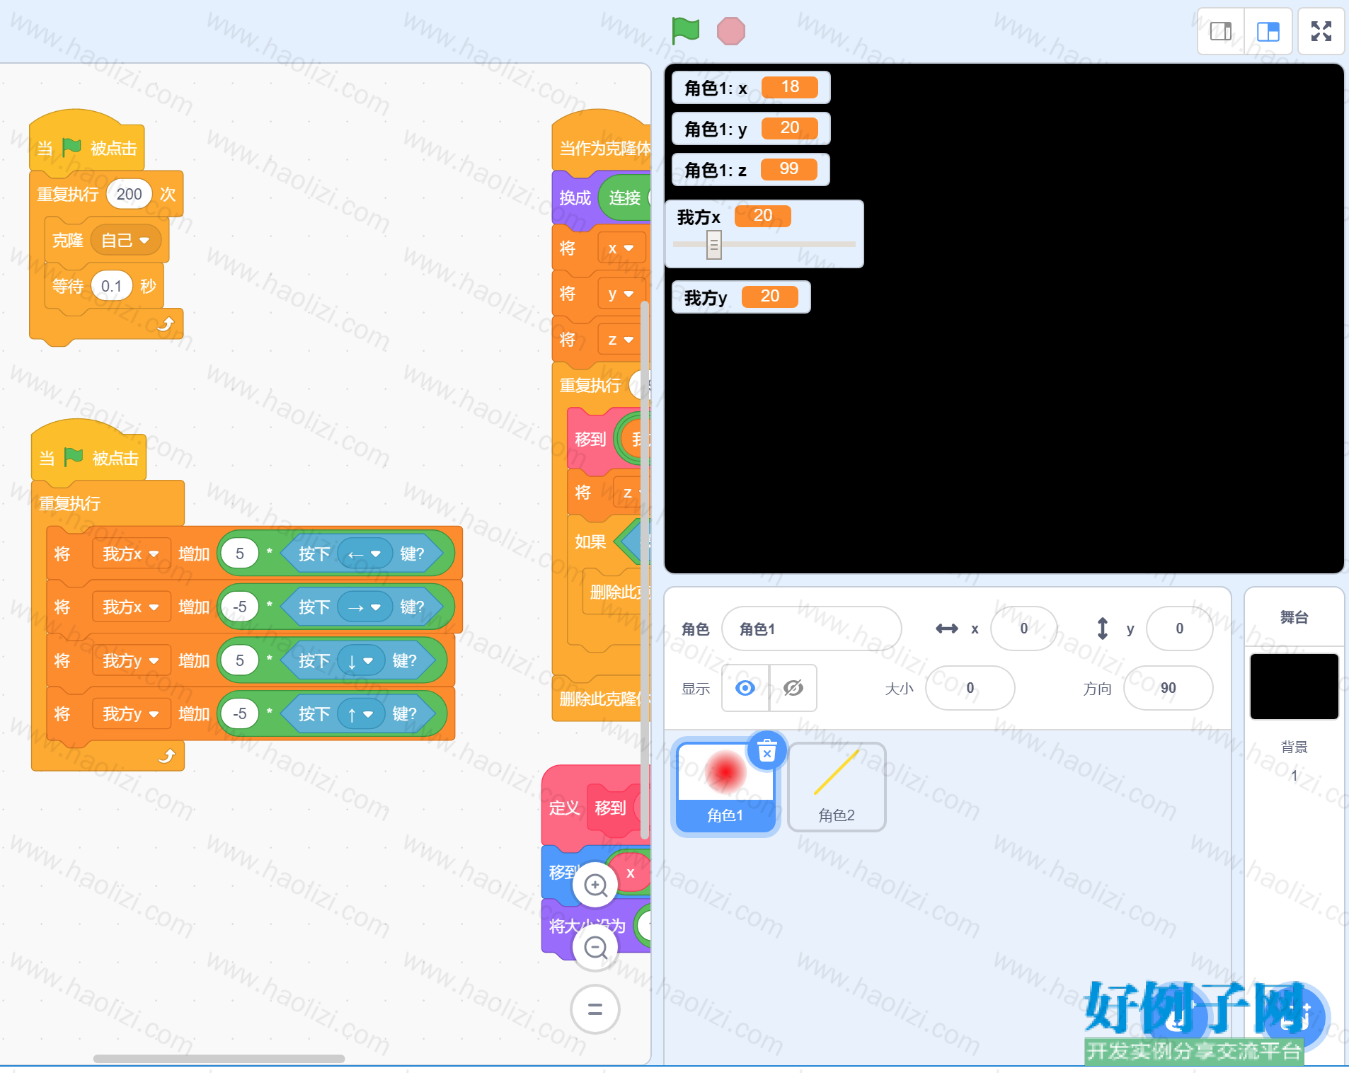Screen dimensions: 1349x1073
Task: Click the 角色1: y variable monitor
Action: click(751, 129)
